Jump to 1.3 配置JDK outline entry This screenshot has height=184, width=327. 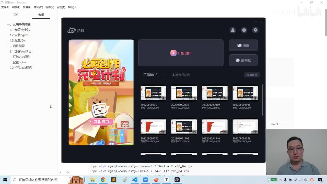(18, 41)
